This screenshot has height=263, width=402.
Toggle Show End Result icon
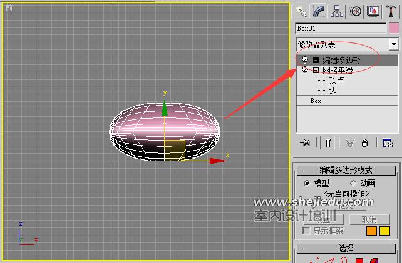tap(328, 143)
